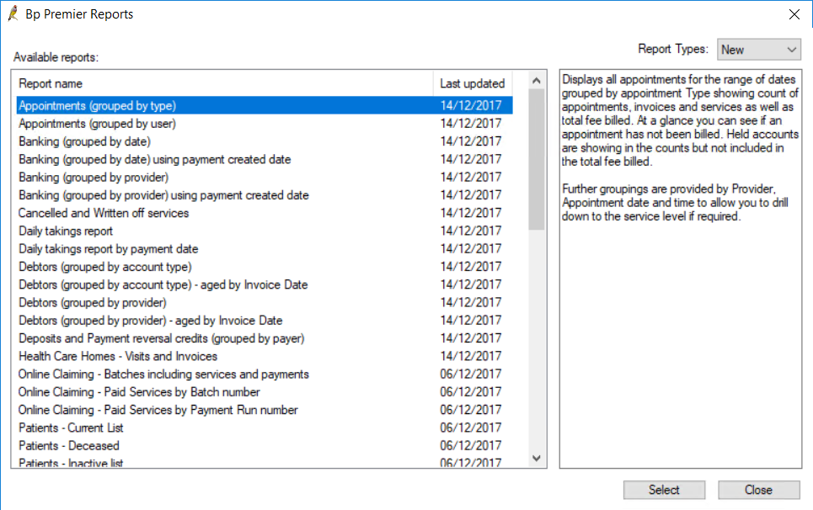
Task: Select Daily takings report by payment date
Action: (265, 249)
